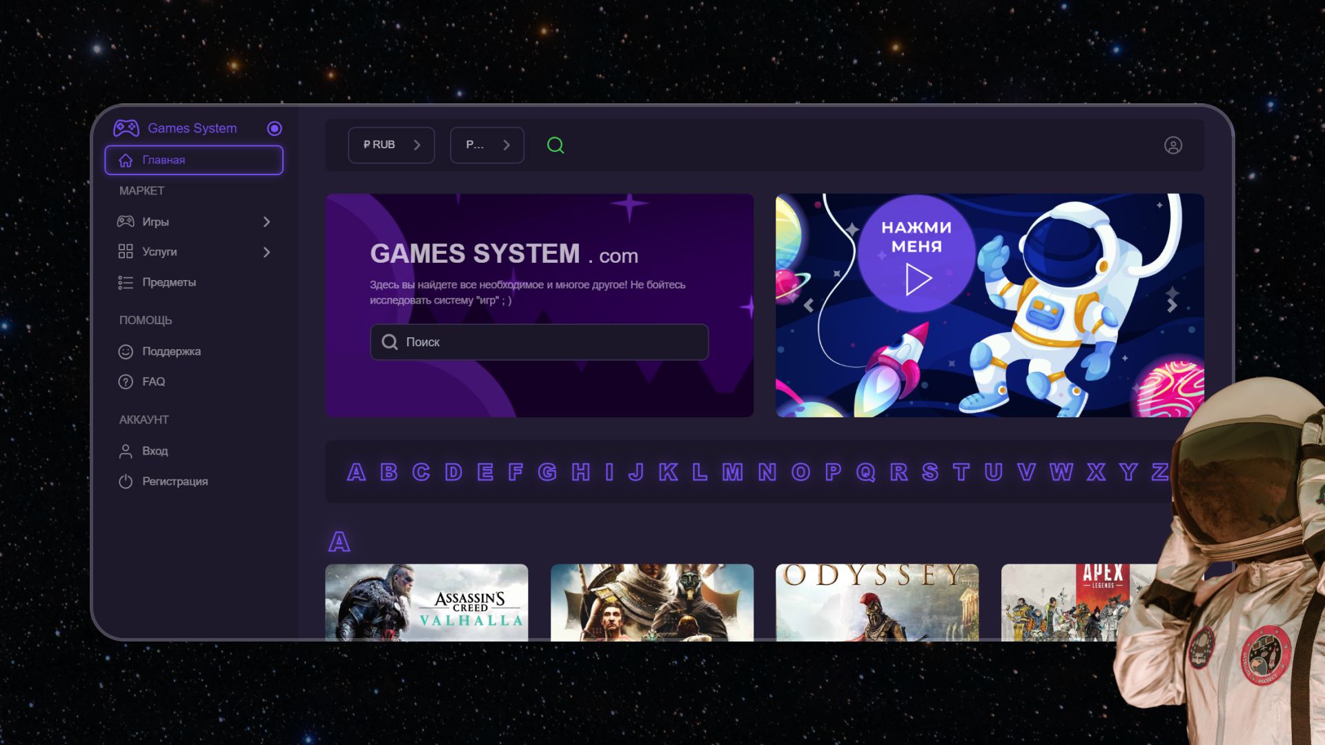Go to the previous banner slide arrow
This screenshot has height=745, width=1325.
(x=808, y=305)
